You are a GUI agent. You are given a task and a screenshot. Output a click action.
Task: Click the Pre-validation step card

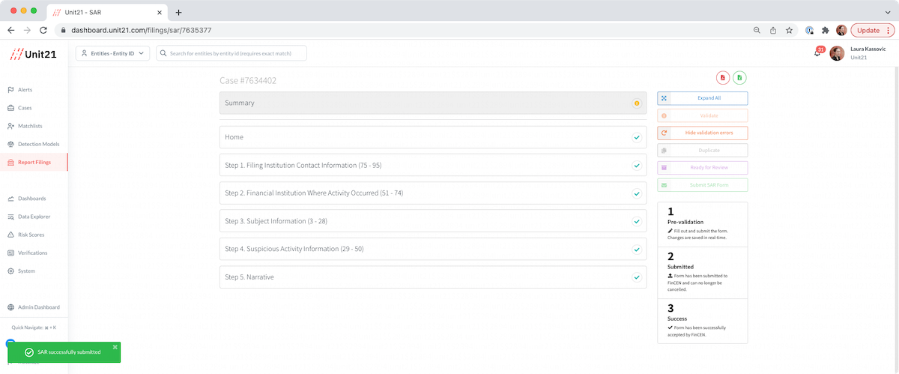[x=702, y=223]
